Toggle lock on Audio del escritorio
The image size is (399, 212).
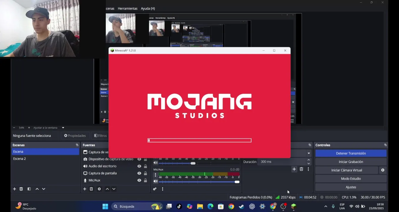[145, 166]
